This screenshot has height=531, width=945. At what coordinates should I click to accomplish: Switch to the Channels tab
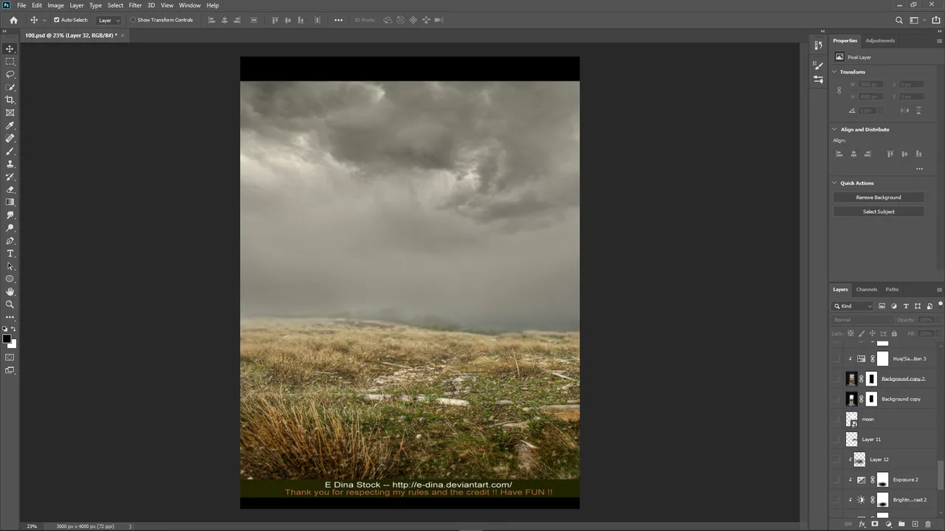click(x=867, y=289)
